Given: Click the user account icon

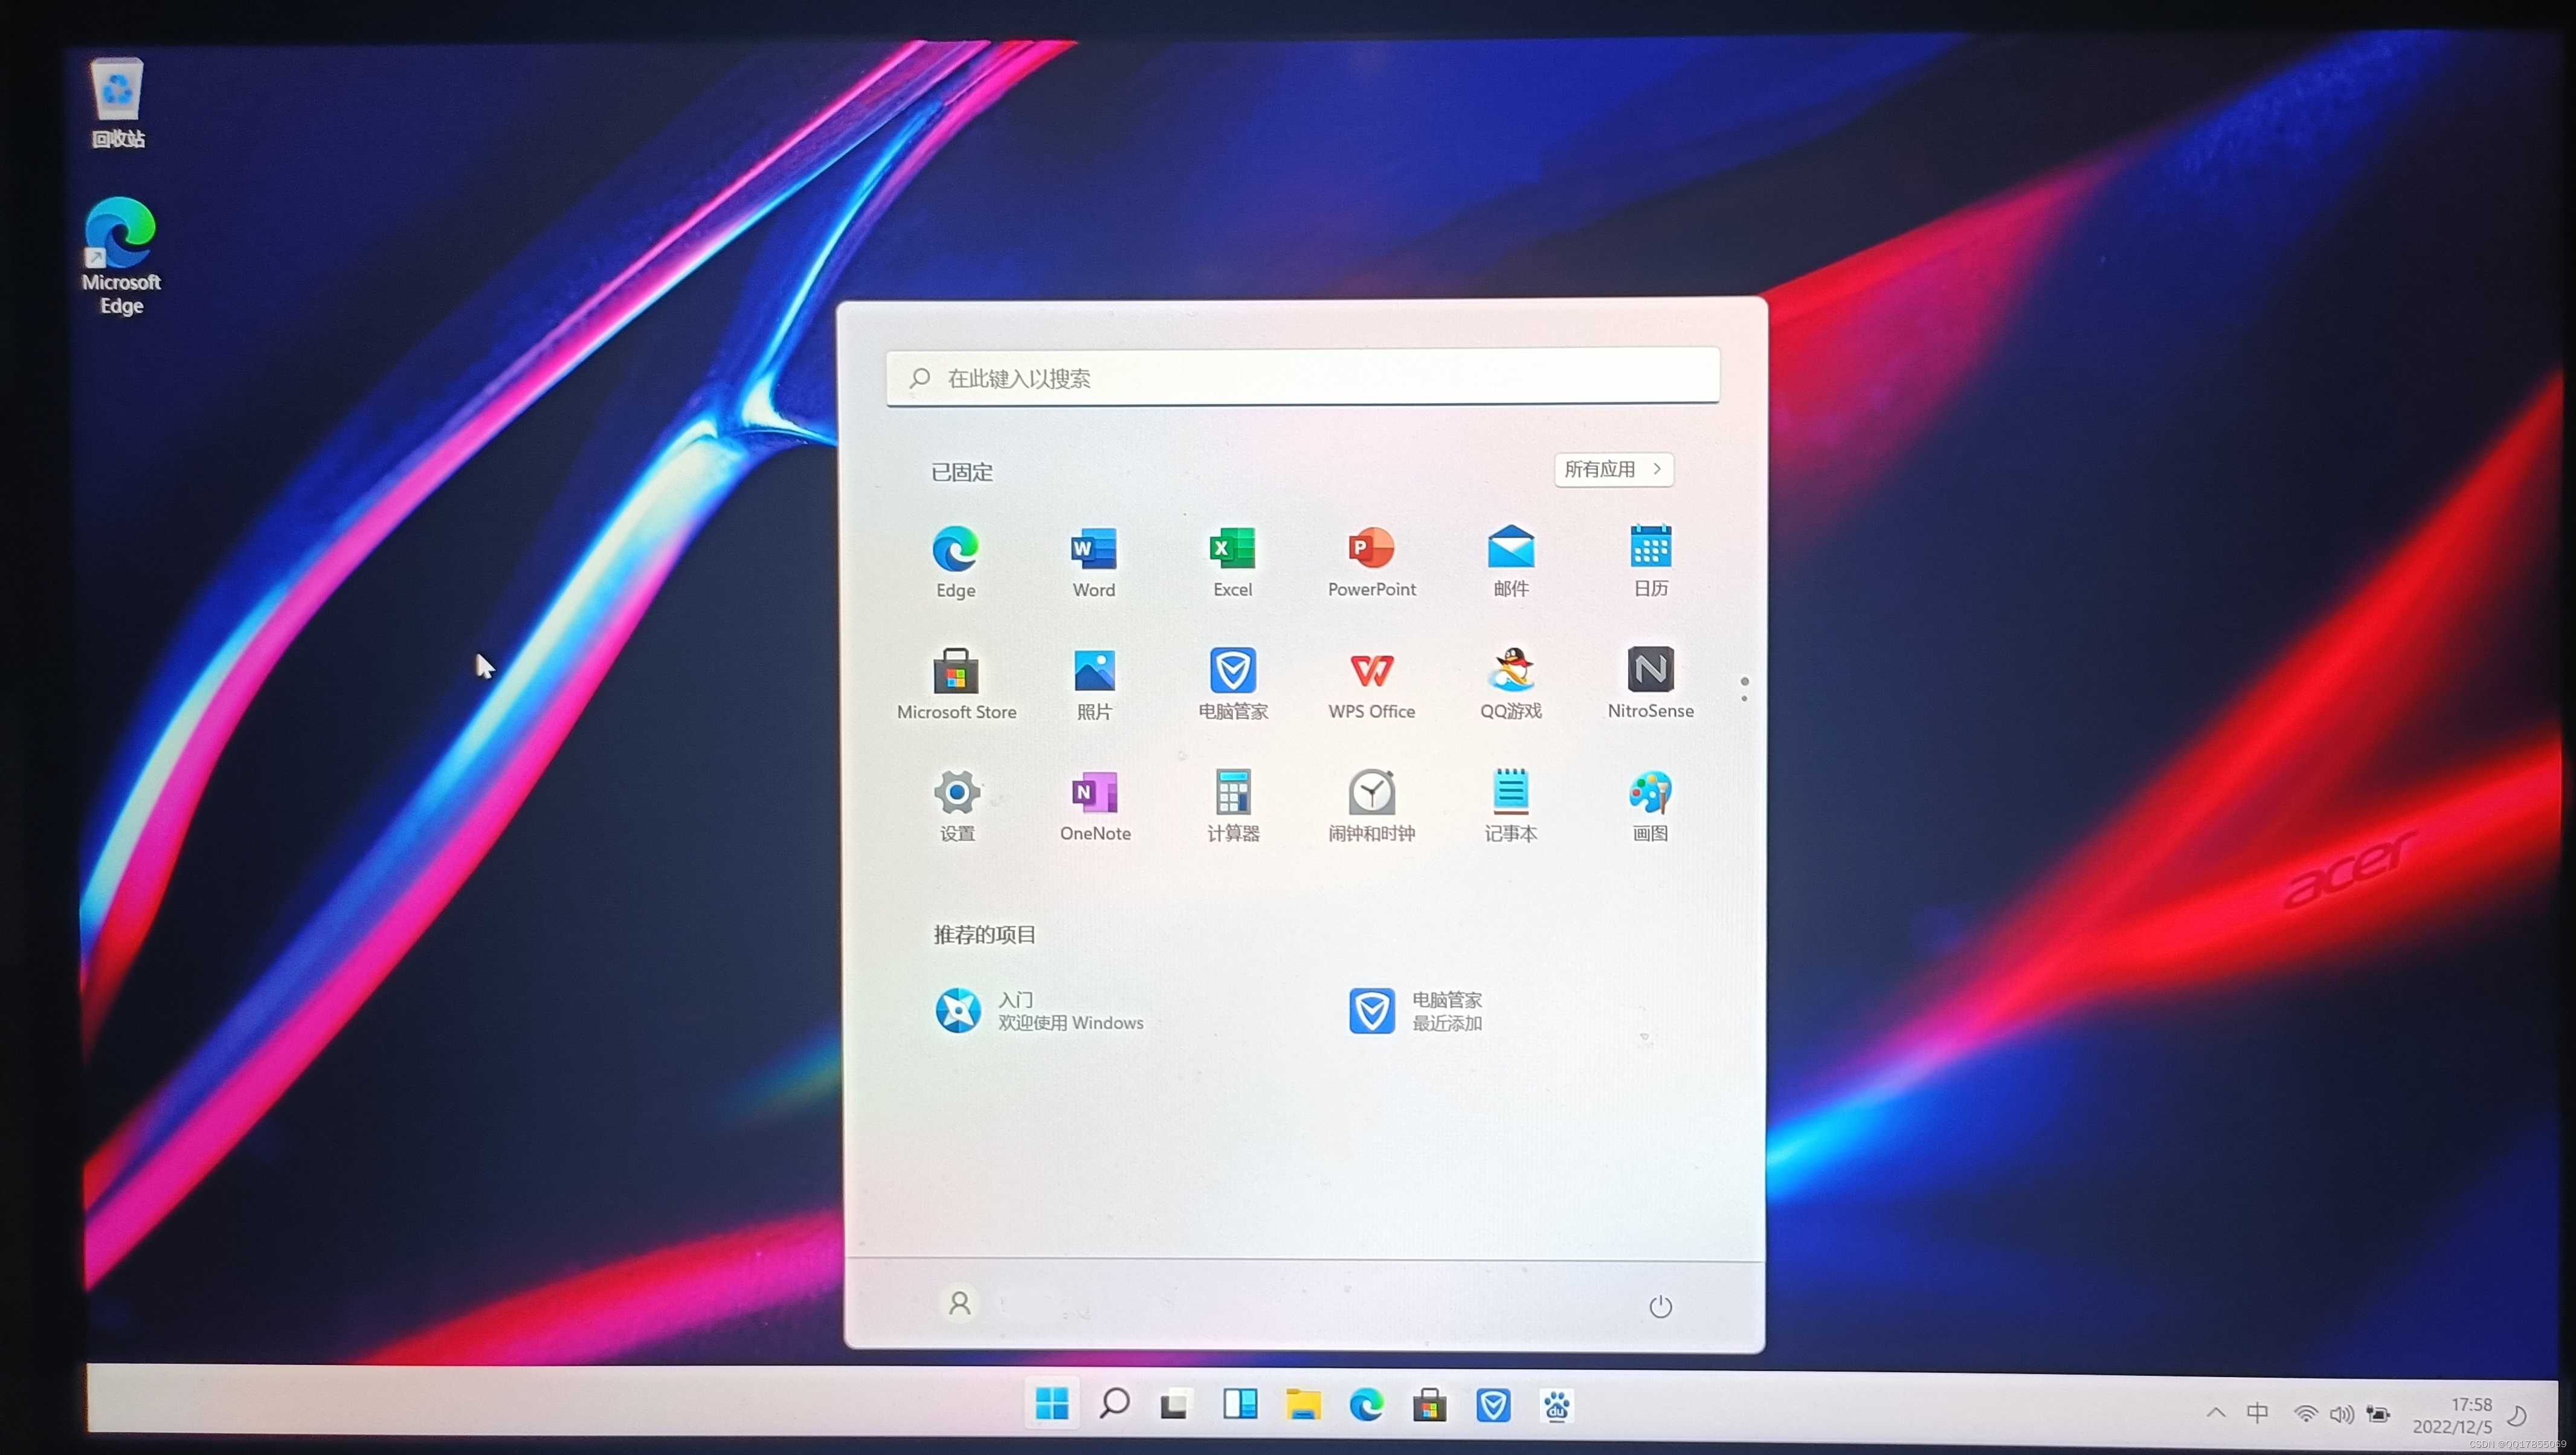Looking at the screenshot, I should pos(959,1303).
